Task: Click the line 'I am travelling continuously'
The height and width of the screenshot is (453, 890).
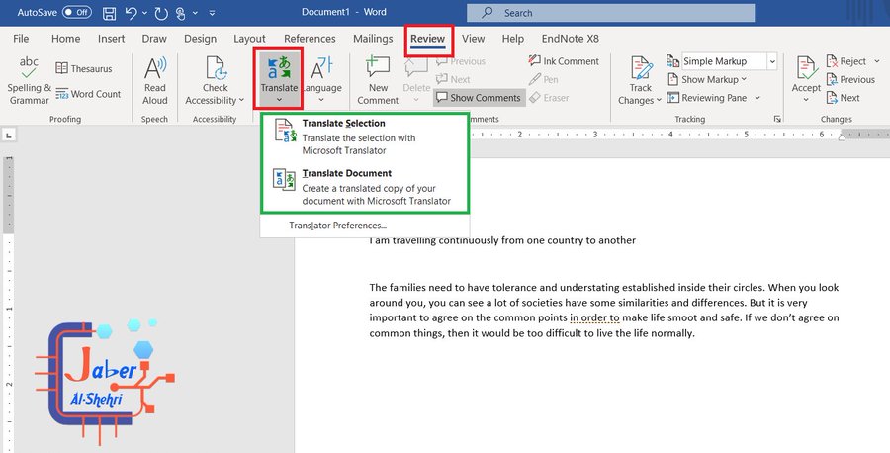Action: coord(502,240)
